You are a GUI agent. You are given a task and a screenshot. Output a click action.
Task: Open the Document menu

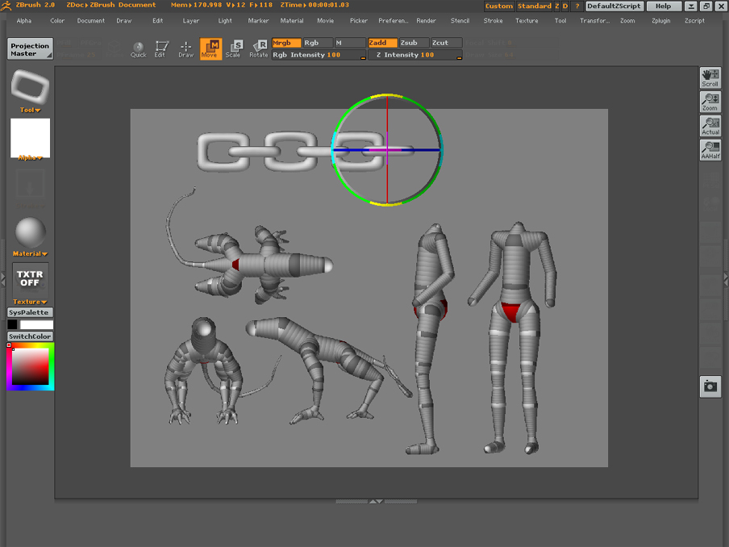pos(90,21)
